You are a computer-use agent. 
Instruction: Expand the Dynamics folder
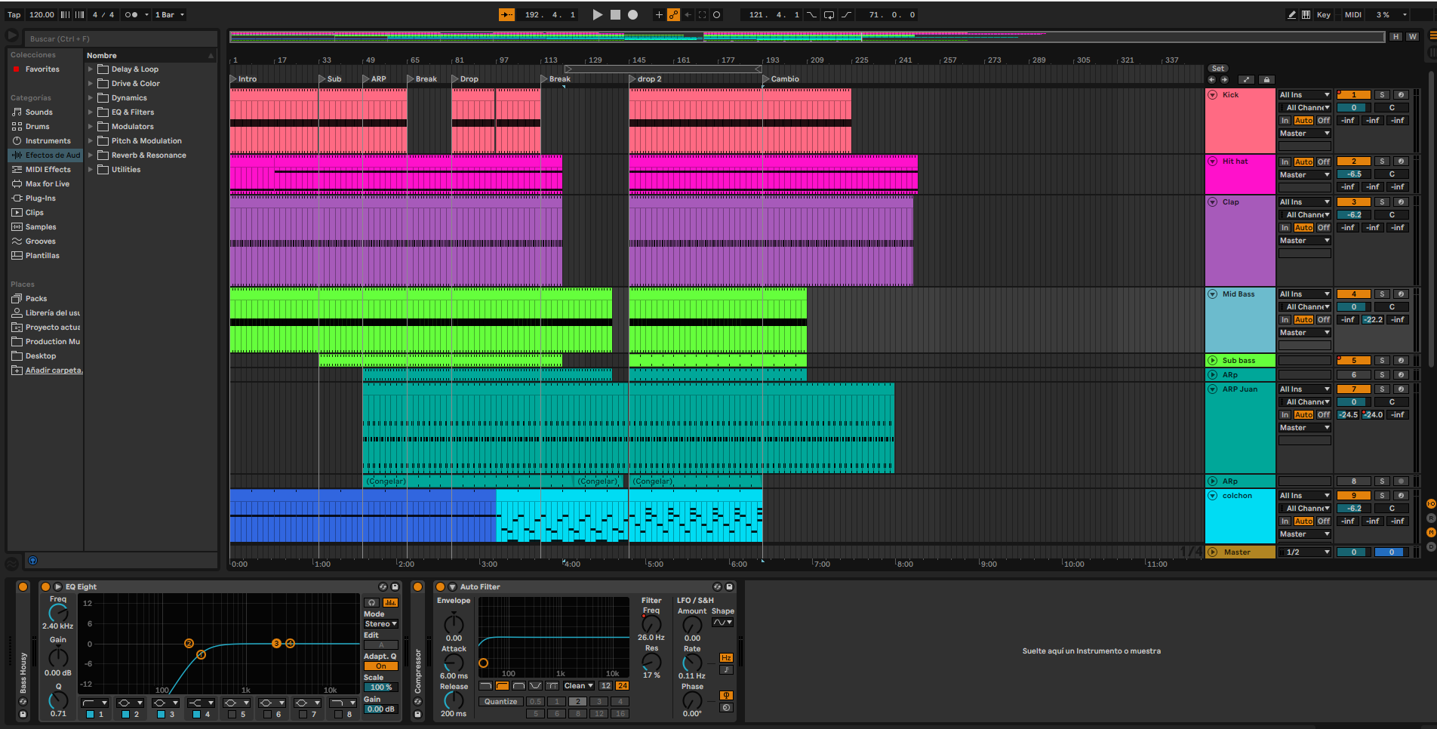(x=91, y=97)
